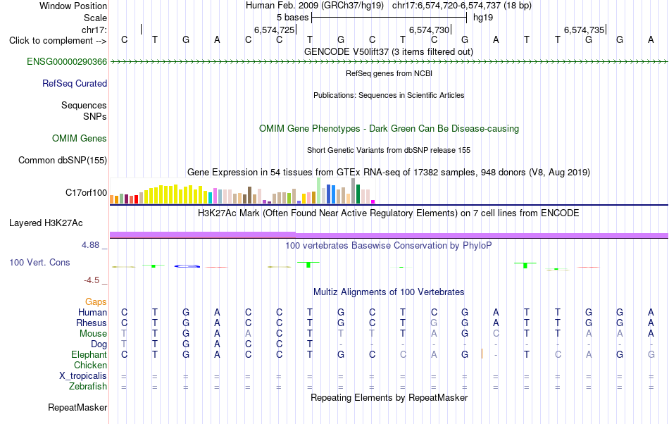The image size is (669, 424).
Task: Click 'Repeating Elements by RepeatMasker' title
Action: point(389,398)
